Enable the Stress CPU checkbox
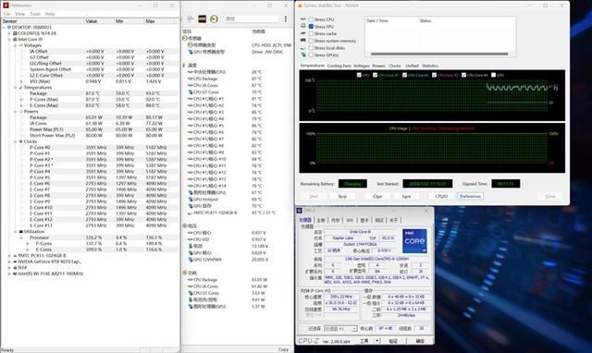Viewport: 592px width, 353px height. pyautogui.click(x=311, y=19)
